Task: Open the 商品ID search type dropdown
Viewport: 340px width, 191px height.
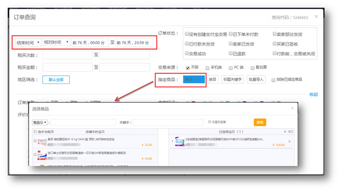Action: (40, 122)
